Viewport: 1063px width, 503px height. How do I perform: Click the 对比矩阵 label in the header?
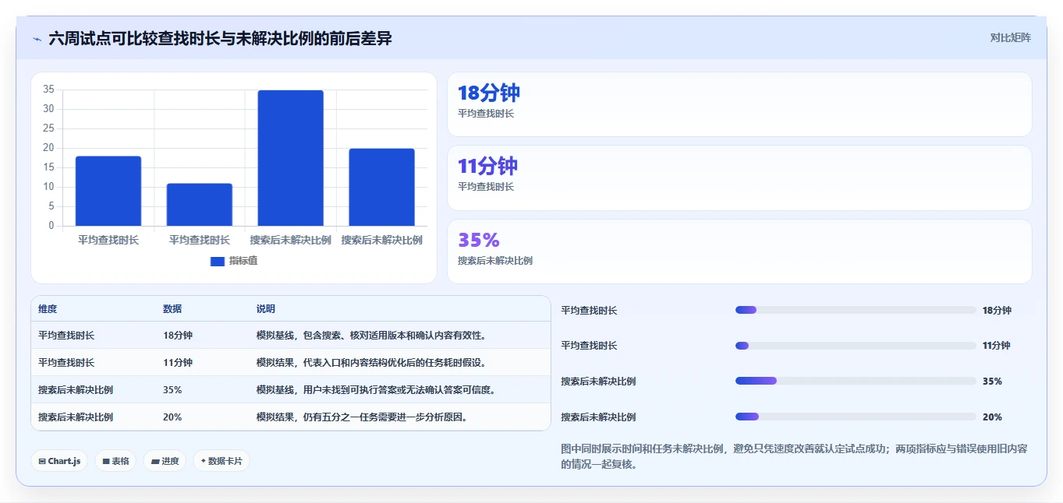(1011, 37)
